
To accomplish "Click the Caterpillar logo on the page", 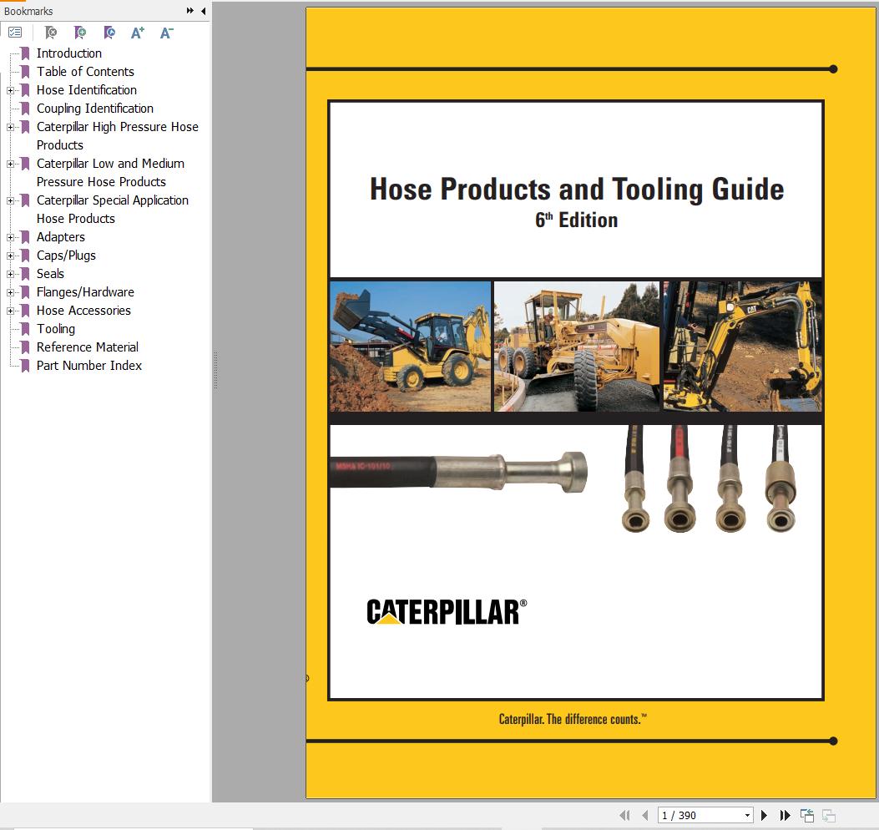I will (x=447, y=611).
